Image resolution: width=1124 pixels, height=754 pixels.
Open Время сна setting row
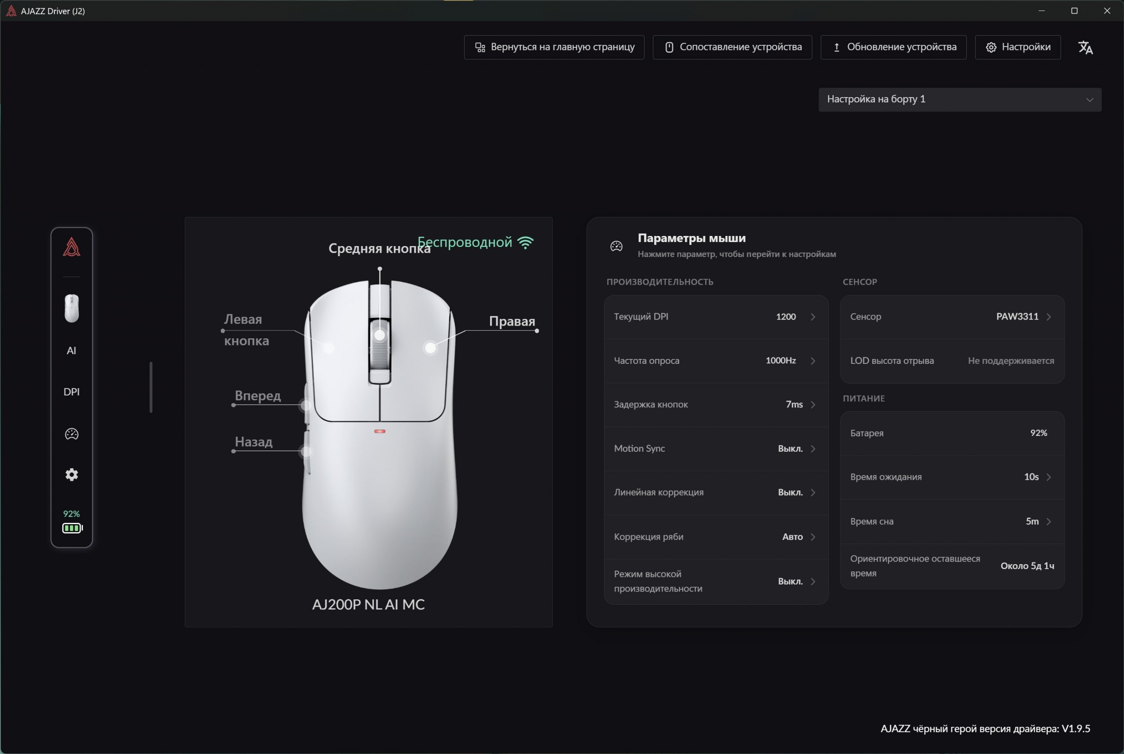tap(952, 521)
